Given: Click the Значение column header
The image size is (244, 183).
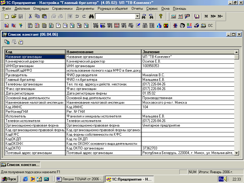Looking at the screenshot, I should point(188,52).
